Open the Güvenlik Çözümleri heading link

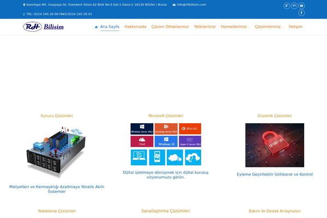tap(275, 116)
